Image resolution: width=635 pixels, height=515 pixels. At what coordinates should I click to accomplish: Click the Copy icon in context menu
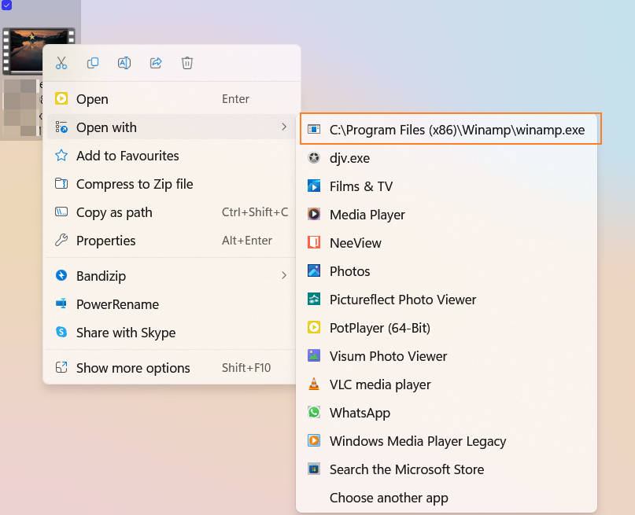click(x=93, y=63)
